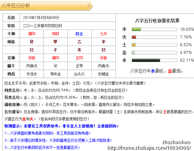Click the lunar date 二〇一三年腊月初四巳时
The height and width of the screenshot is (151, 194).
42,26
